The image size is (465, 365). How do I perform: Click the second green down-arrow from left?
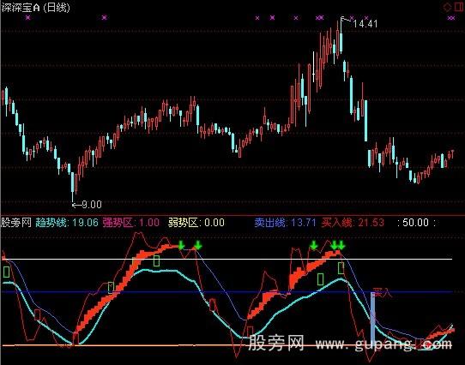click(198, 245)
